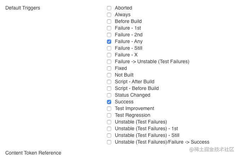Screen dimensions: 239x157
Task: Uncheck the Success trigger checkbox
Action: coord(109,102)
